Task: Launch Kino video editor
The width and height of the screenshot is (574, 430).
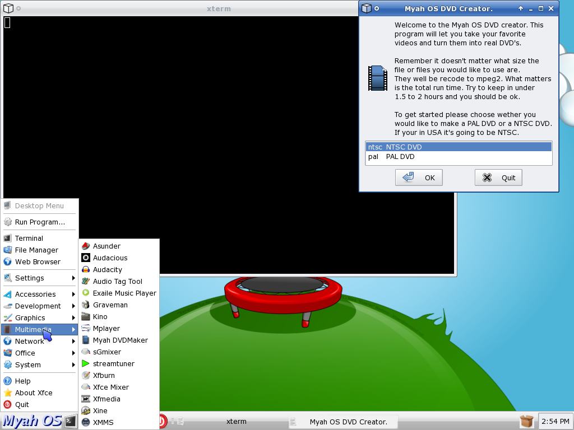Action: 119,317
